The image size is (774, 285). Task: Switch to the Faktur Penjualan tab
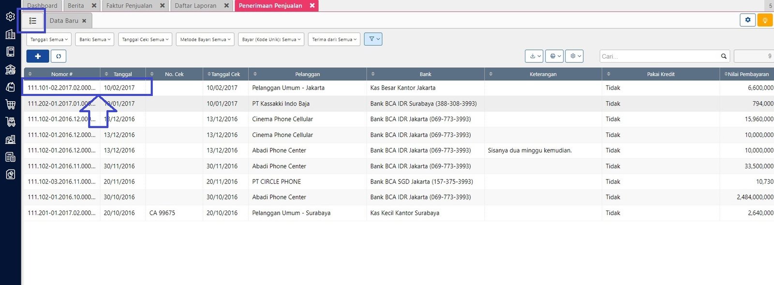[x=129, y=6]
